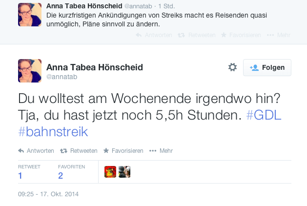This screenshot has height=206, width=307.
Task: Follow Anna Tabea Hönscheid with Folgen button
Action: click(x=267, y=68)
